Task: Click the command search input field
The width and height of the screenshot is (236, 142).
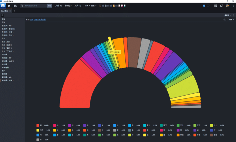Action: coord(35,6)
